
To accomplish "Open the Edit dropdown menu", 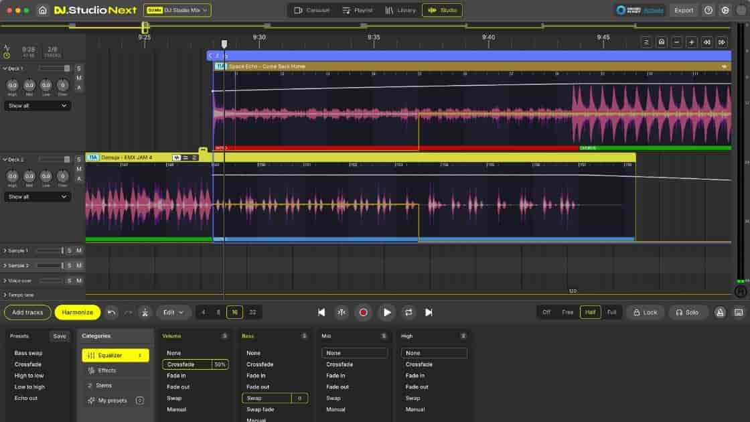I will click(x=173, y=311).
